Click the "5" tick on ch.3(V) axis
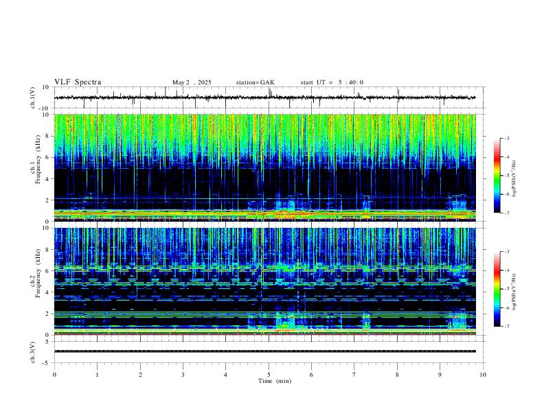This screenshot has height=420, width=544. (47, 341)
